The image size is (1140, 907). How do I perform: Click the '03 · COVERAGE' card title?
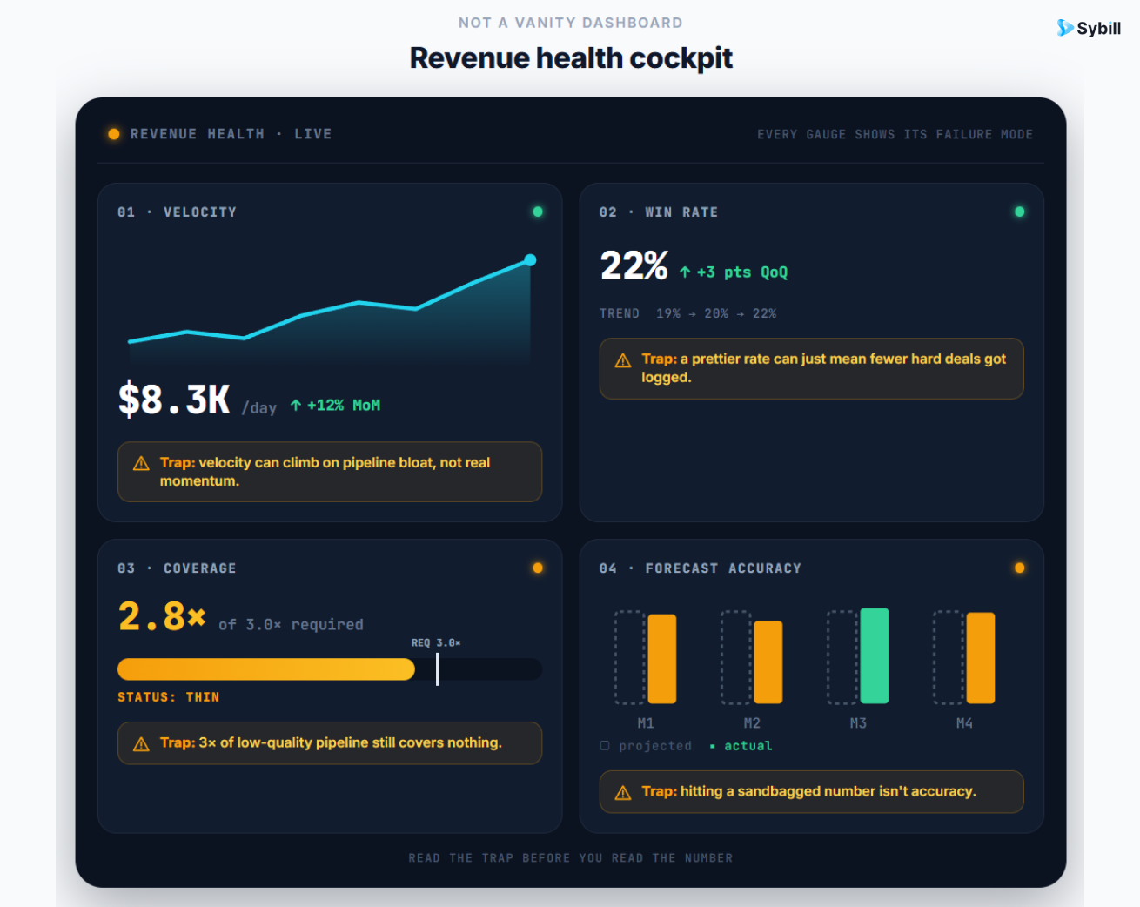point(177,568)
